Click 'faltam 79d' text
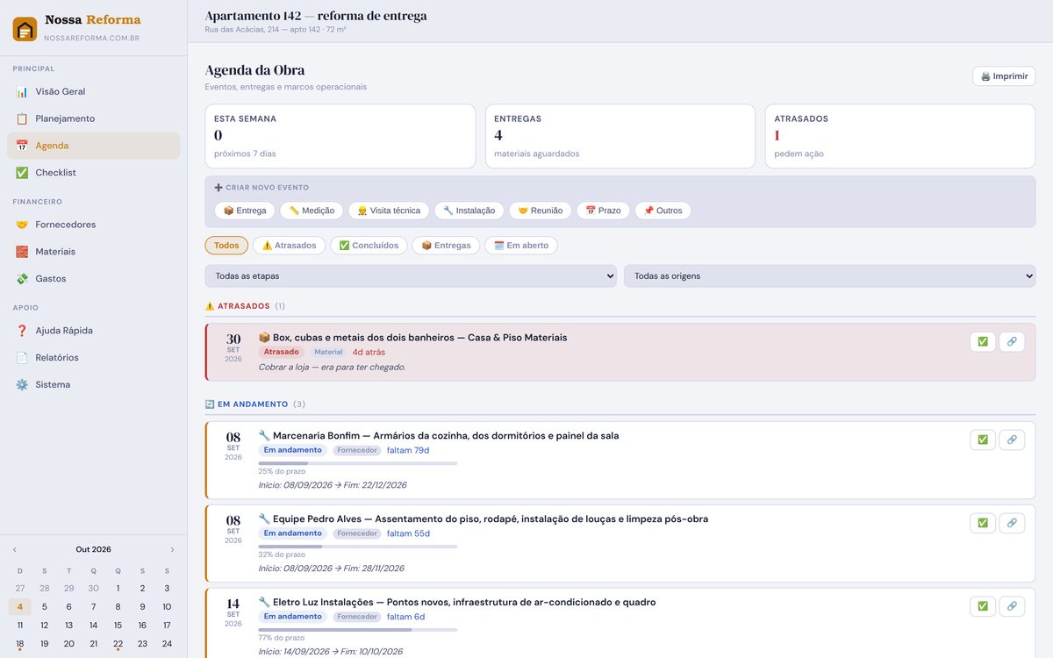The image size is (1053, 658). click(408, 451)
